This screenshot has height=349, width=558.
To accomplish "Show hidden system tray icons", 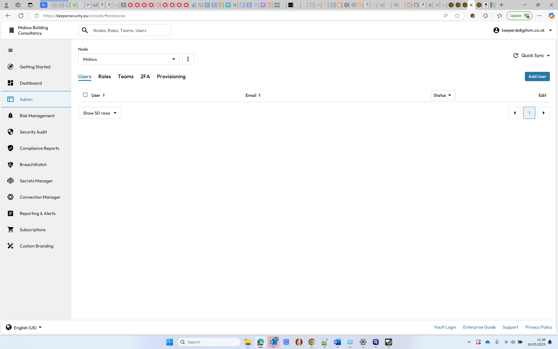I will click(x=469, y=342).
